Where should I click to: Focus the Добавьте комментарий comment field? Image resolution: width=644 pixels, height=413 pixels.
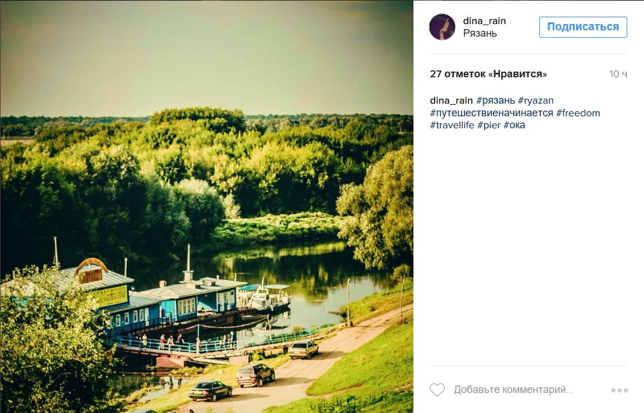[513, 390]
